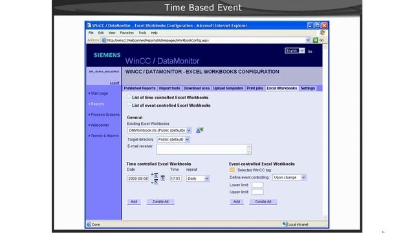Click the lower calendar icon beside the Date field
Screen dimensions: 414x233
(x=156, y=182)
